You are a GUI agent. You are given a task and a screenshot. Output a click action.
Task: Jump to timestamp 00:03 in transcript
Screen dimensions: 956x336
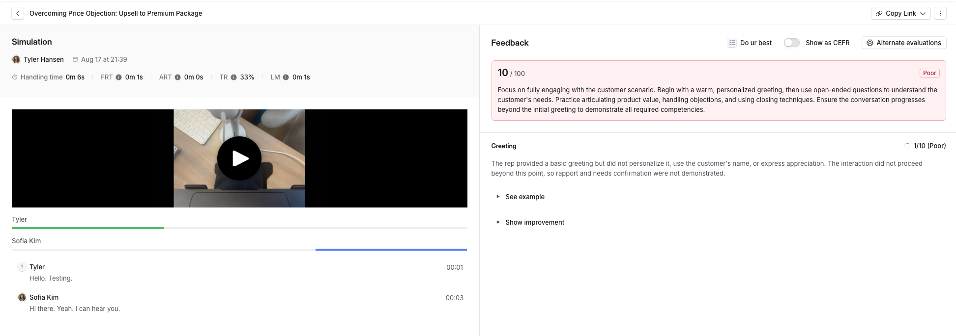tap(455, 298)
